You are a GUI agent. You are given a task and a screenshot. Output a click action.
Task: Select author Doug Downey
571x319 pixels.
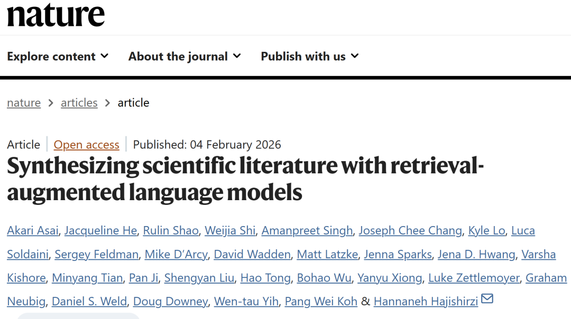[x=170, y=302]
